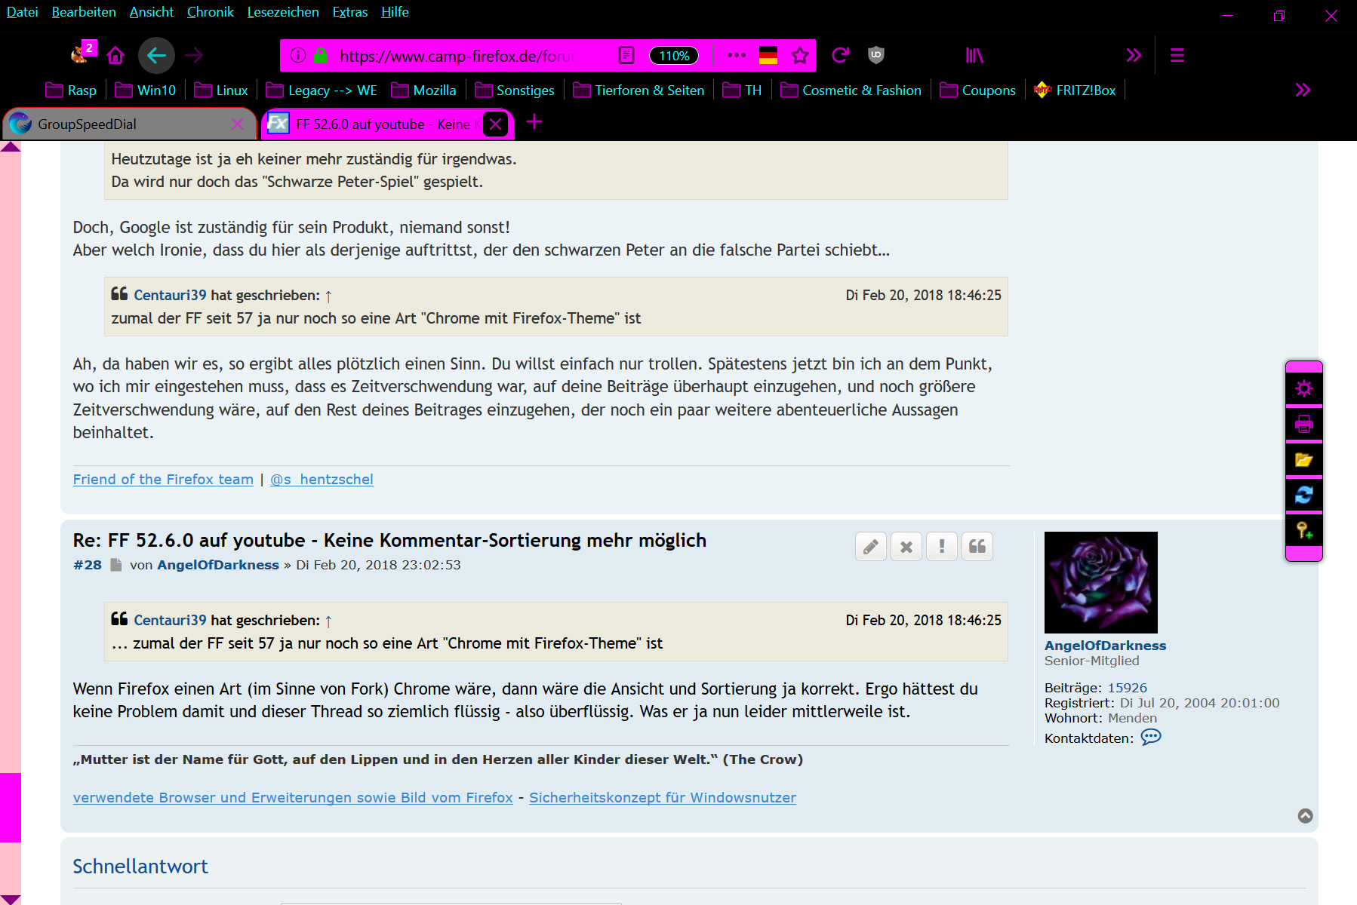Reset the 110% zoom level badge
1357x905 pixels.
(x=674, y=55)
